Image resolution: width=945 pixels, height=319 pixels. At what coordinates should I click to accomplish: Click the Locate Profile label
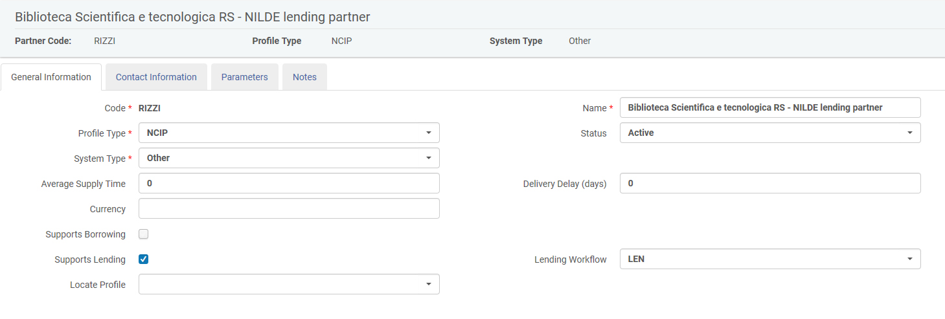[x=98, y=285]
